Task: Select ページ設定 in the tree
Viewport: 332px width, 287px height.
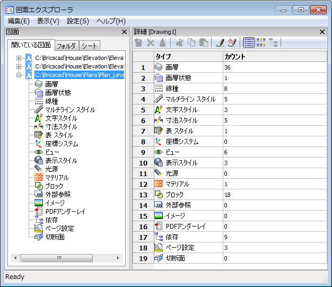Action: point(59,229)
